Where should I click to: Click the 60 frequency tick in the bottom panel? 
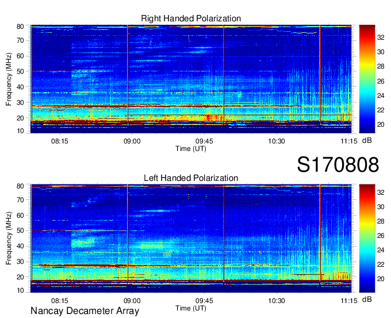(20, 215)
